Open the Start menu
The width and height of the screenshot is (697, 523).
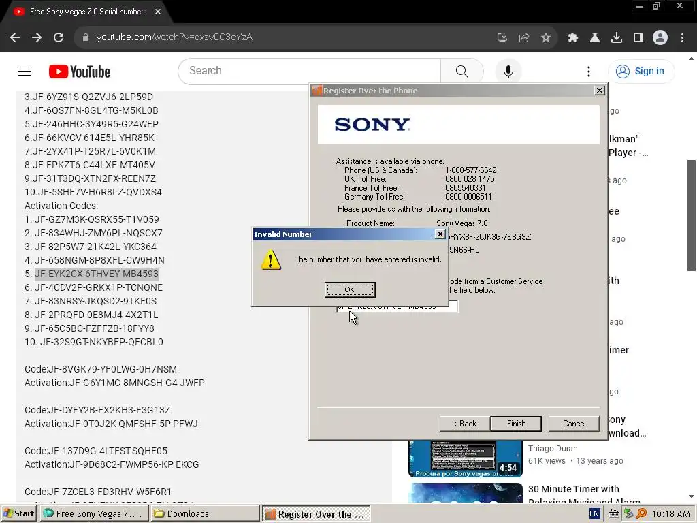point(18,513)
